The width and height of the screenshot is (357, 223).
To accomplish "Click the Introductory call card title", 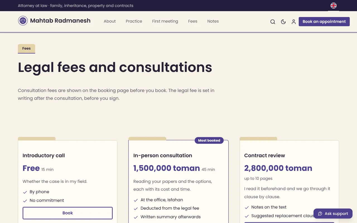I will (44, 156).
